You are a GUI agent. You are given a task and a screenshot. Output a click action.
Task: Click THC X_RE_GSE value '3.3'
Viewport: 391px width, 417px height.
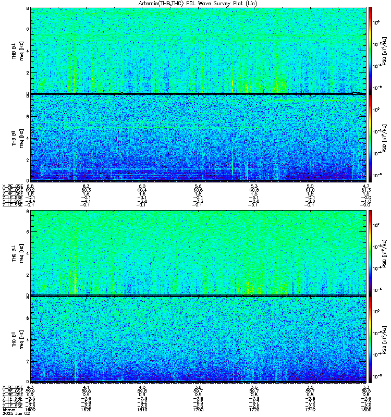point(366,387)
